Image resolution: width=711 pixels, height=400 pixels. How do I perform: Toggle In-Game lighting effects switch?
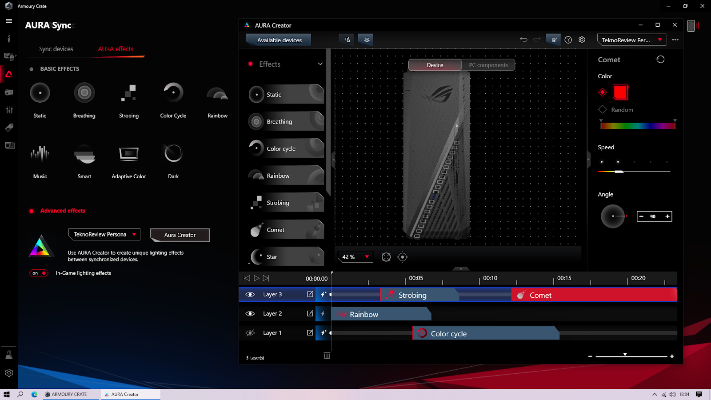[39, 273]
